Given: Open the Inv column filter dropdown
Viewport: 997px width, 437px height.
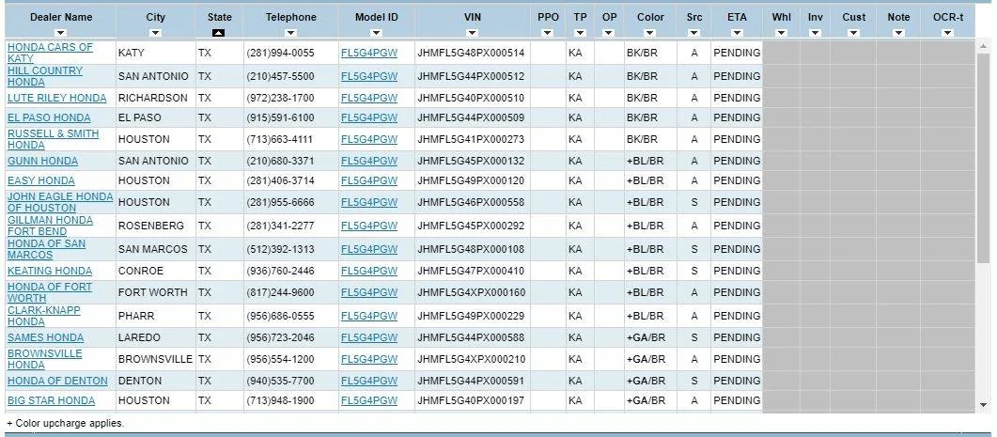Looking at the screenshot, I should 815,33.
